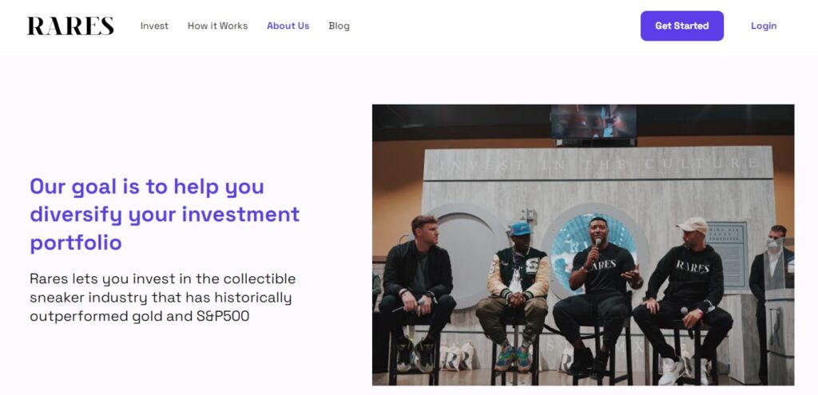This screenshot has width=818, height=395.
Task: Click the RARES logo on the black sweatshirt
Action: tap(692, 267)
